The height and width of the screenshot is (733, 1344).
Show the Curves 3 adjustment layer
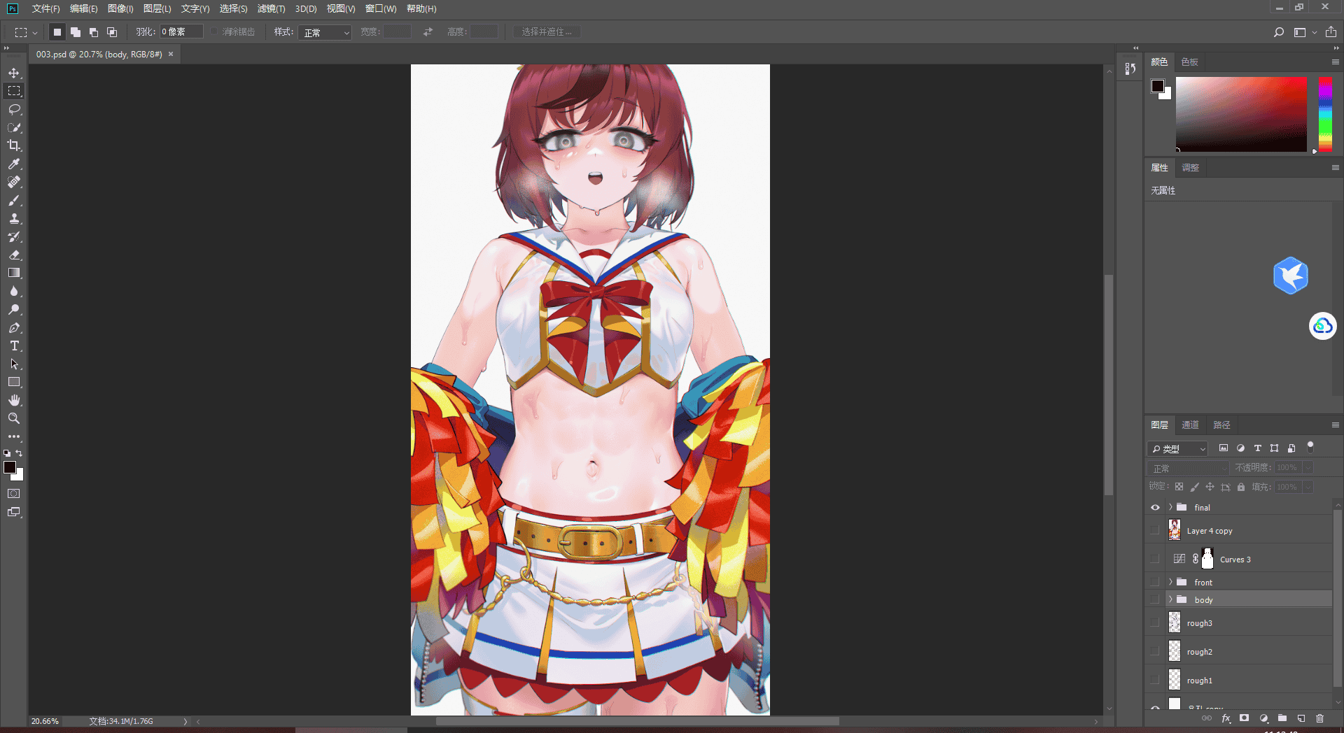(1155, 559)
